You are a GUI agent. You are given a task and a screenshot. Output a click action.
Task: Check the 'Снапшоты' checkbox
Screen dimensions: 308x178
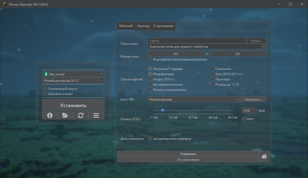pos(212,69)
